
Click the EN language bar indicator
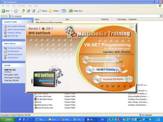[x=102, y=120]
